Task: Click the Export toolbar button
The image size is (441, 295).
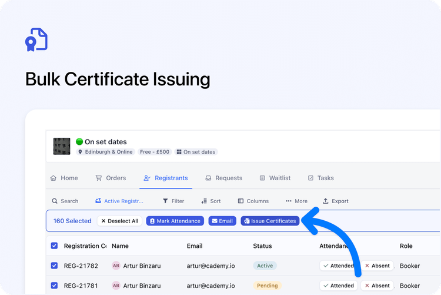Action: tap(336, 201)
